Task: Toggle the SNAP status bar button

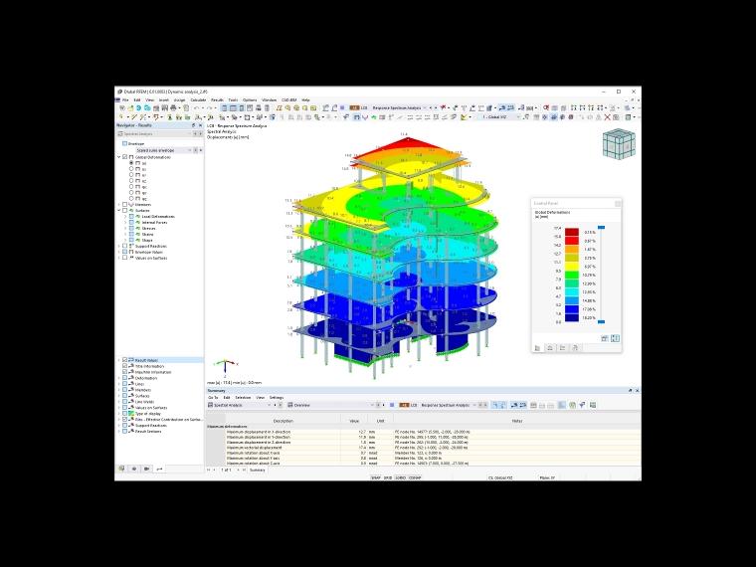Action: tap(376, 477)
